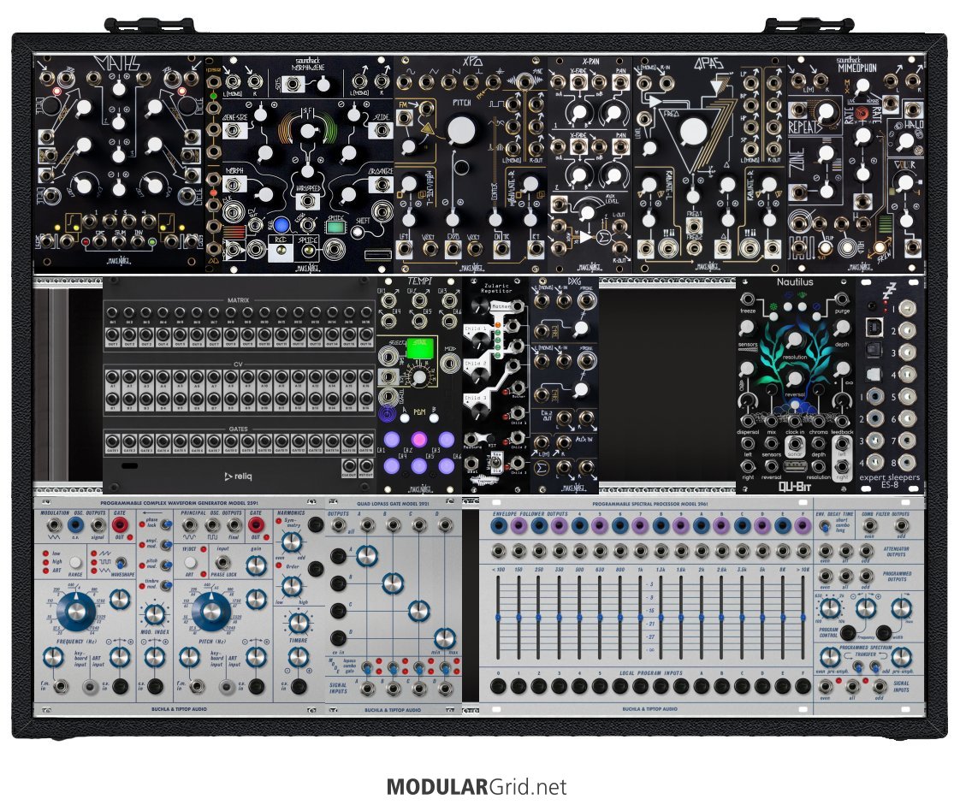This screenshot has width=954, height=805.
Task: Open the MODULARGrid.net link
Action: 477,786
